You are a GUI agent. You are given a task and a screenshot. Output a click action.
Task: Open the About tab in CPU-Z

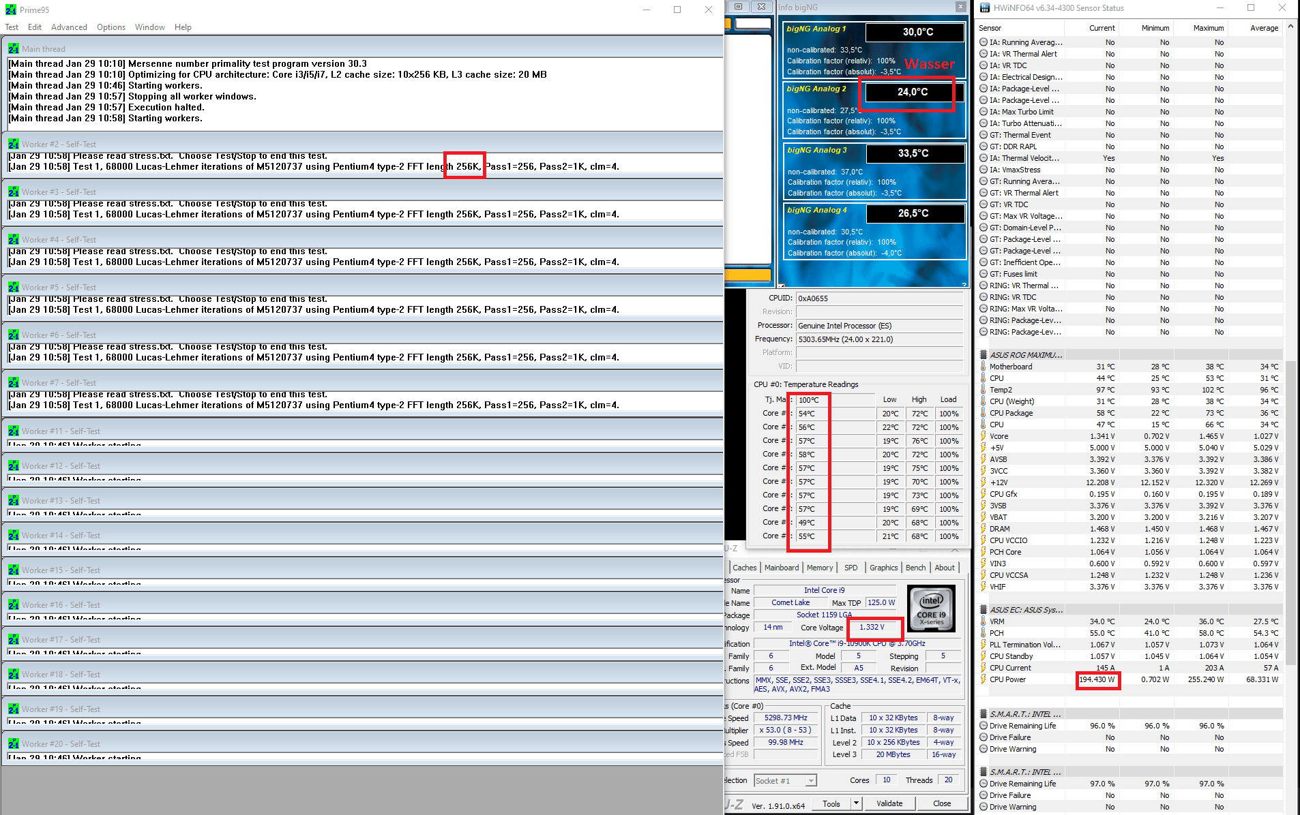point(945,568)
